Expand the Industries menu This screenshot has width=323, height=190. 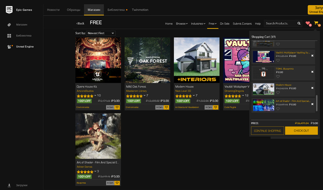198,24
